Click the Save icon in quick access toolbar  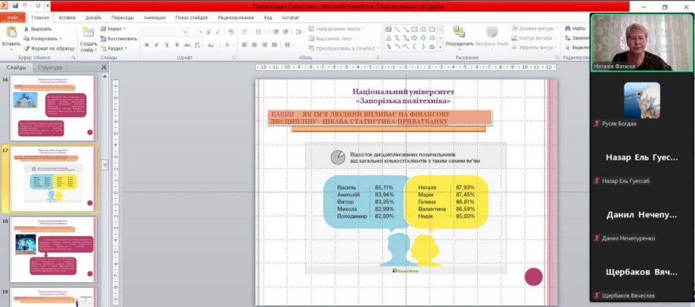(x=15, y=5)
